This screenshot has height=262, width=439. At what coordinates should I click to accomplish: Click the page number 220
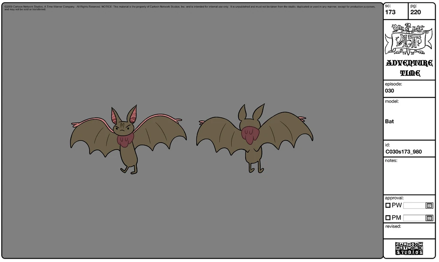tap(415, 12)
